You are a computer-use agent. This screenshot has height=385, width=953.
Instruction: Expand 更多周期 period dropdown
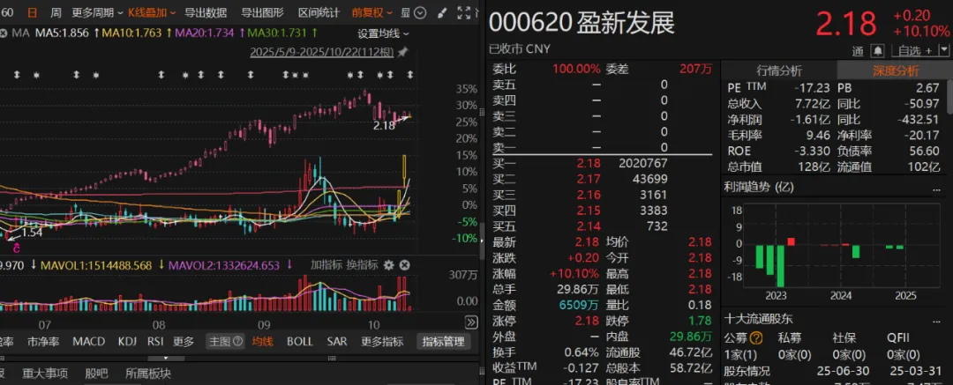[x=97, y=12]
